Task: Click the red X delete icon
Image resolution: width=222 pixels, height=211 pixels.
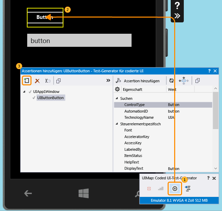Action: pos(38,81)
